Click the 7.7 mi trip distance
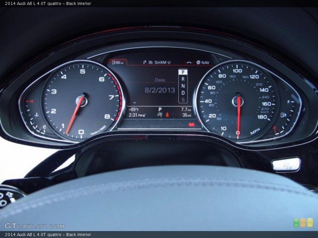Screen dimensions: 318x238 pos(186,109)
